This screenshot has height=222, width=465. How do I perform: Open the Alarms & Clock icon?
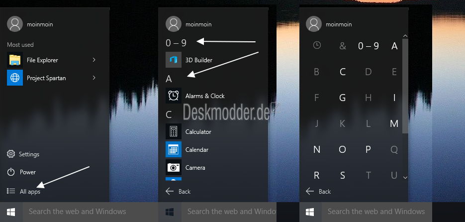[x=174, y=96]
